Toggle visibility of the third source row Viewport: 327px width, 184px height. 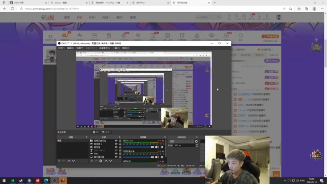tap(116, 147)
